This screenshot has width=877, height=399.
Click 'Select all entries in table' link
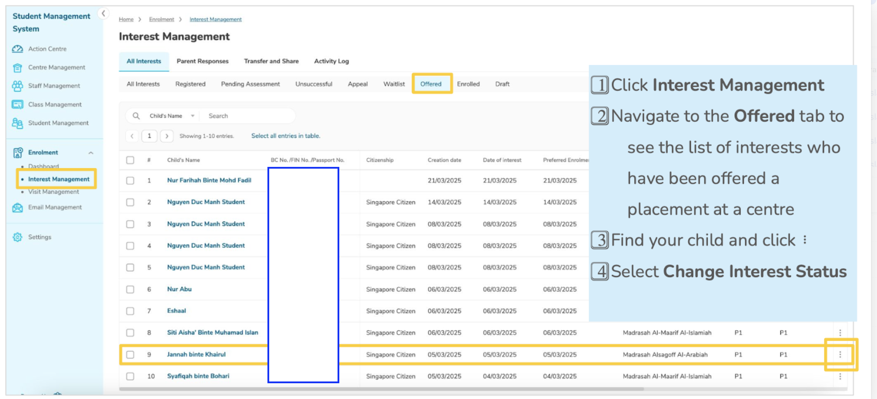tap(285, 136)
